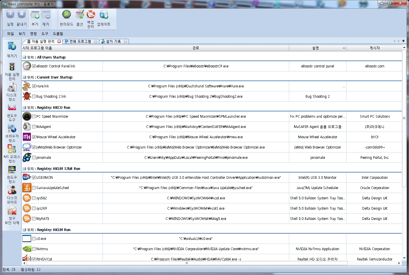Click the 제거 (Remove) toolbar icon
This screenshot has height=275, width=409.
46,14
